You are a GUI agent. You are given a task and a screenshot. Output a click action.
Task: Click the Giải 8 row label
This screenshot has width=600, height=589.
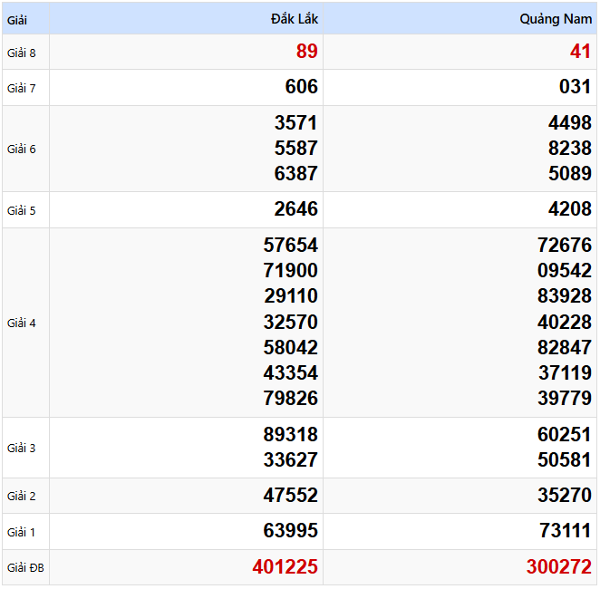point(22,53)
